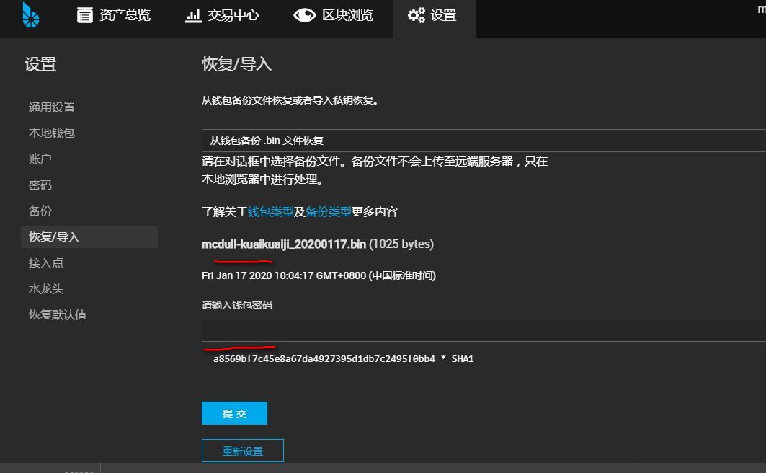Screen dimensions: 766x473
Task: Go to 接入点 in the sidebar
Action: coord(46,263)
